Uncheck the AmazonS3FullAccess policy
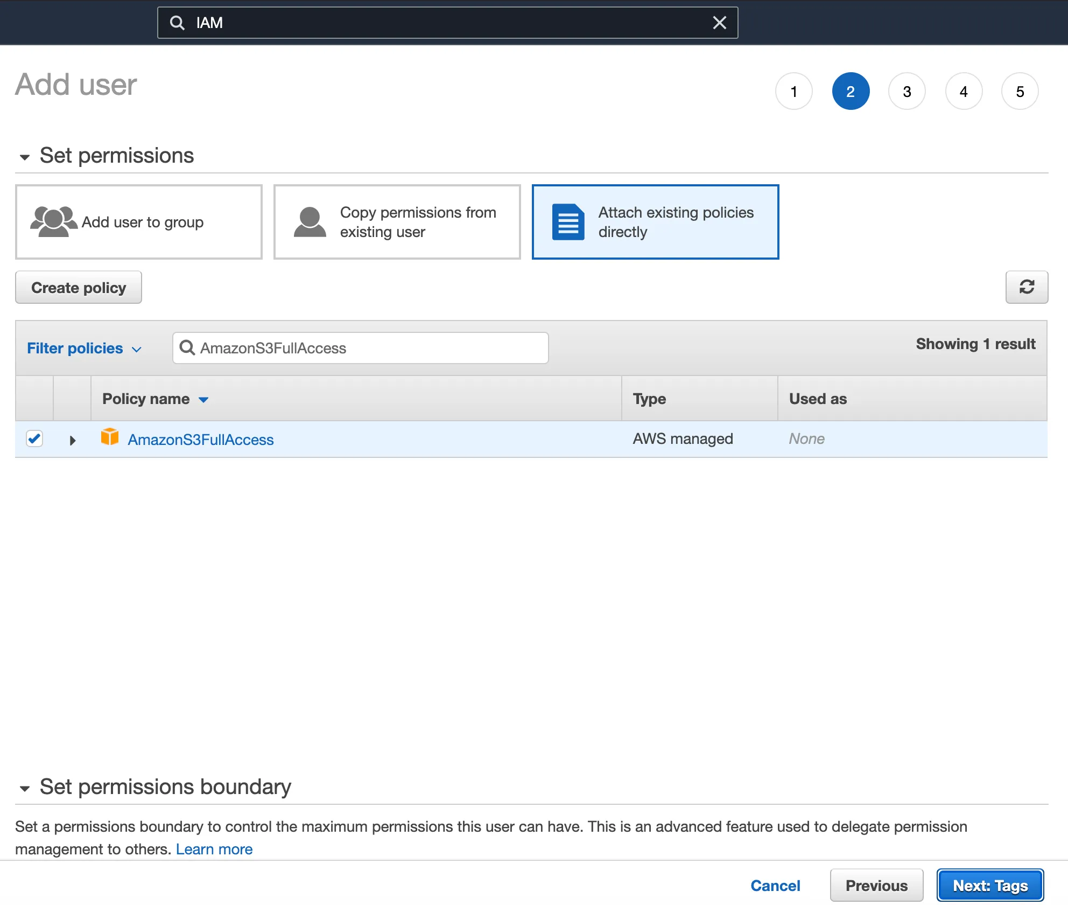The image size is (1068, 905). [34, 439]
